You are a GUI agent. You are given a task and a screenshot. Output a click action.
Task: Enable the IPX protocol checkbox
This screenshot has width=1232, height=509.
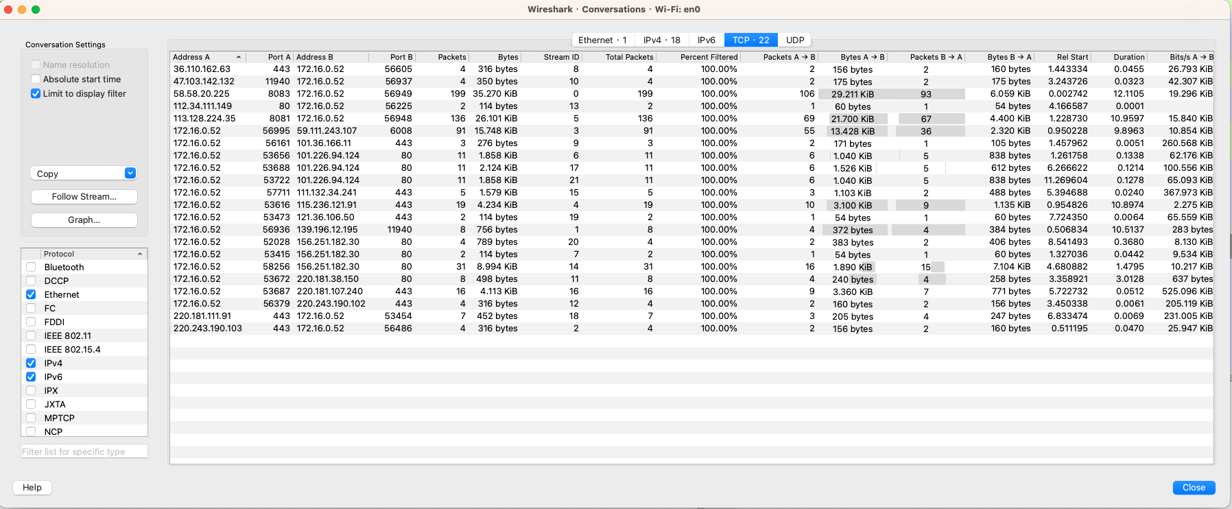click(x=31, y=390)
